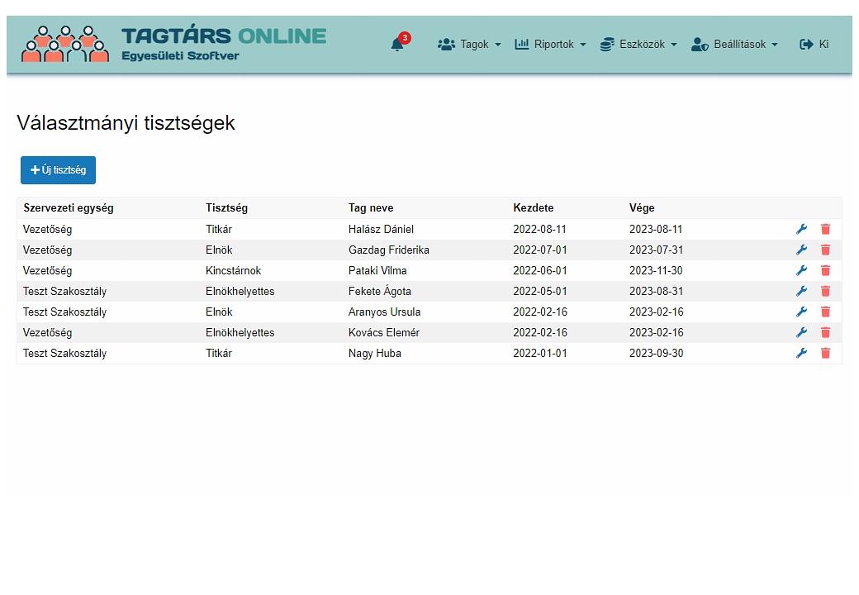Click the Kincstárnok position cell
Viewport: 859px width, 595px height.
click(x=234, y=271)
